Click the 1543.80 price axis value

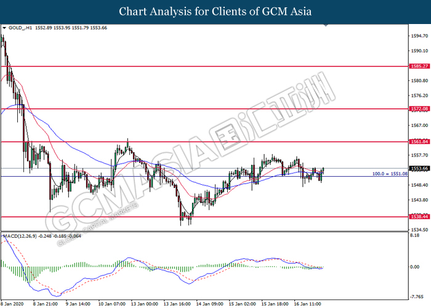[x=419, y=200]
